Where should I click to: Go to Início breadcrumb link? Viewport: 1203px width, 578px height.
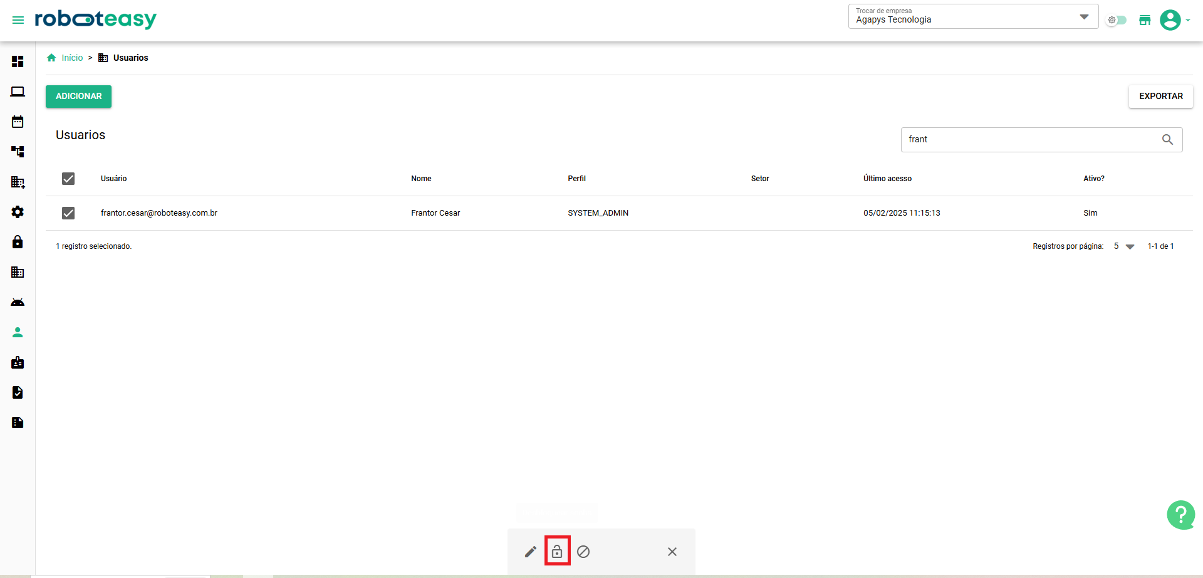(x=72, y=58)
